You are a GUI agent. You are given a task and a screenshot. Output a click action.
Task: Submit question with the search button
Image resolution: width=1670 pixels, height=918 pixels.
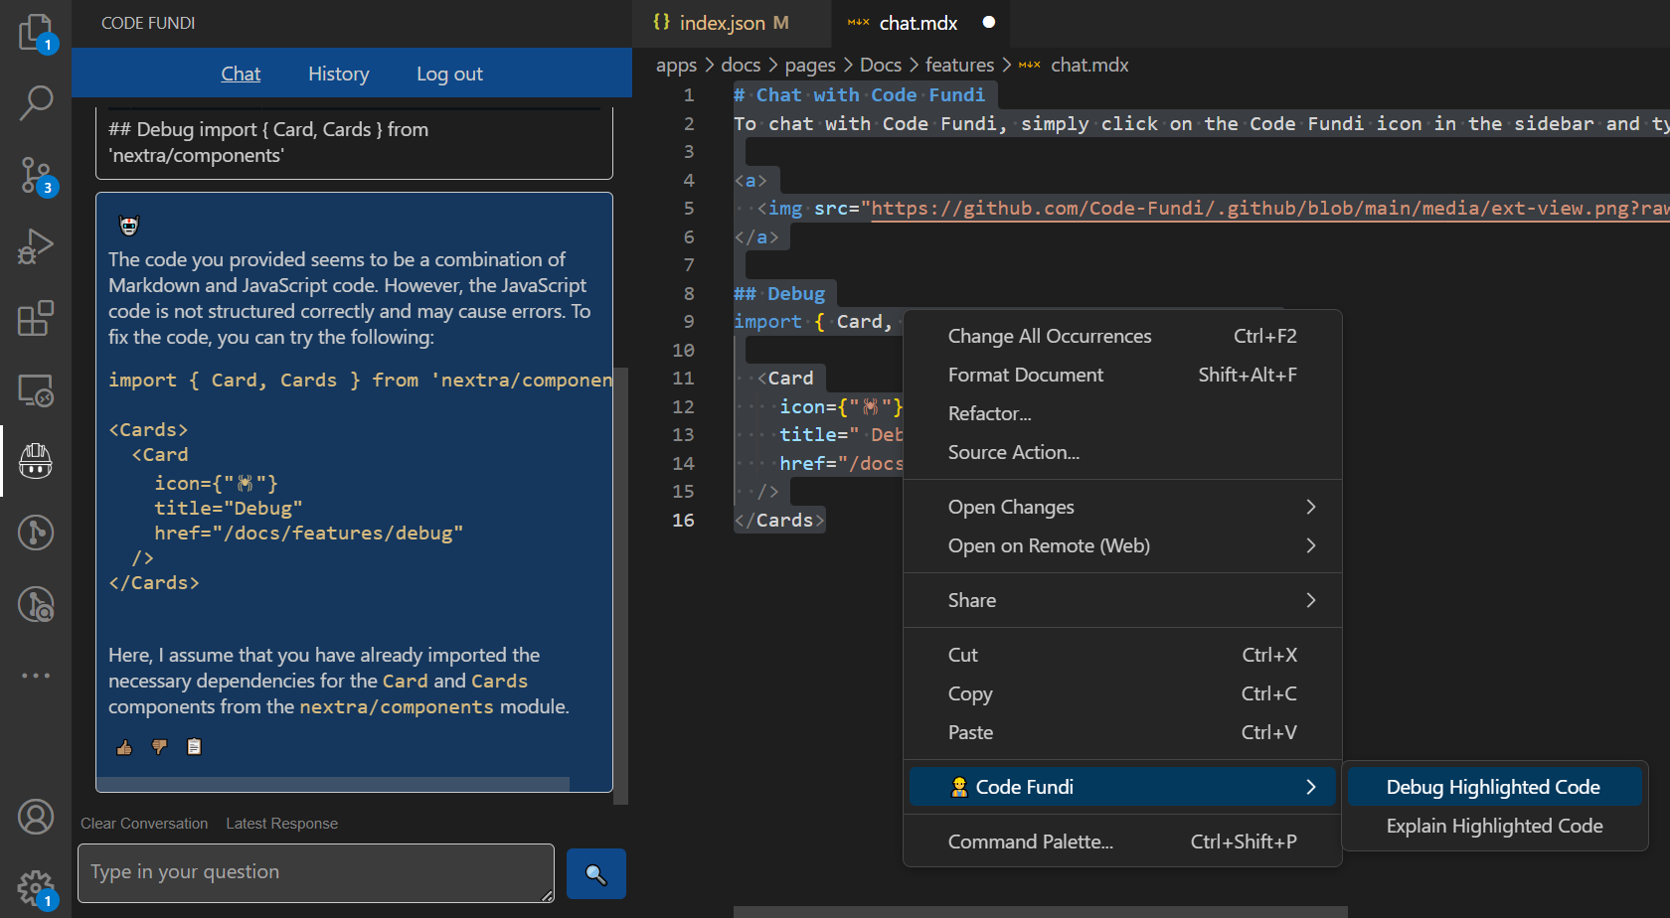coord(596,873)
